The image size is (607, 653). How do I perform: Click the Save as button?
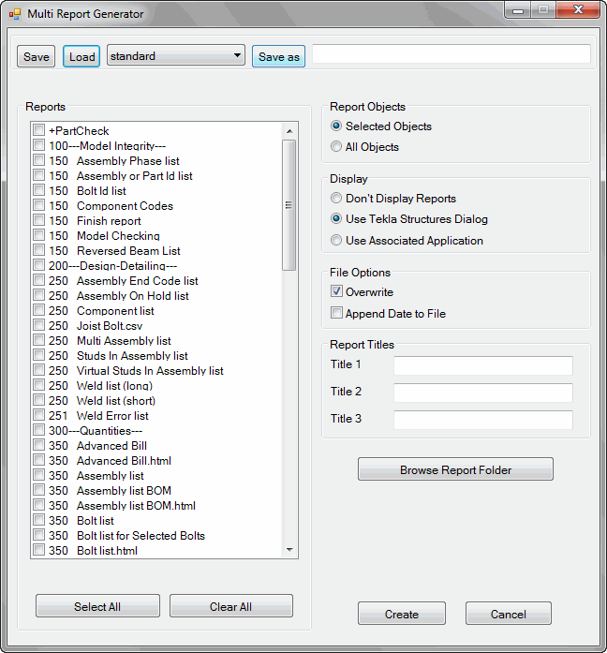coord(278,56)
